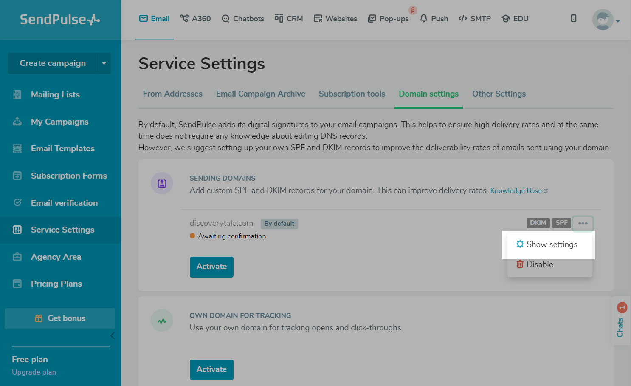The image size is (631, 386).
Task: Click the SendPulse logo
Action: click(x=60, y=20)
